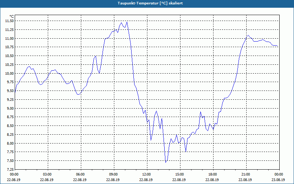Click the 21:00 time label
This screenshot has width=294, height=184.
pyautogui.click(x=246, y=174)
